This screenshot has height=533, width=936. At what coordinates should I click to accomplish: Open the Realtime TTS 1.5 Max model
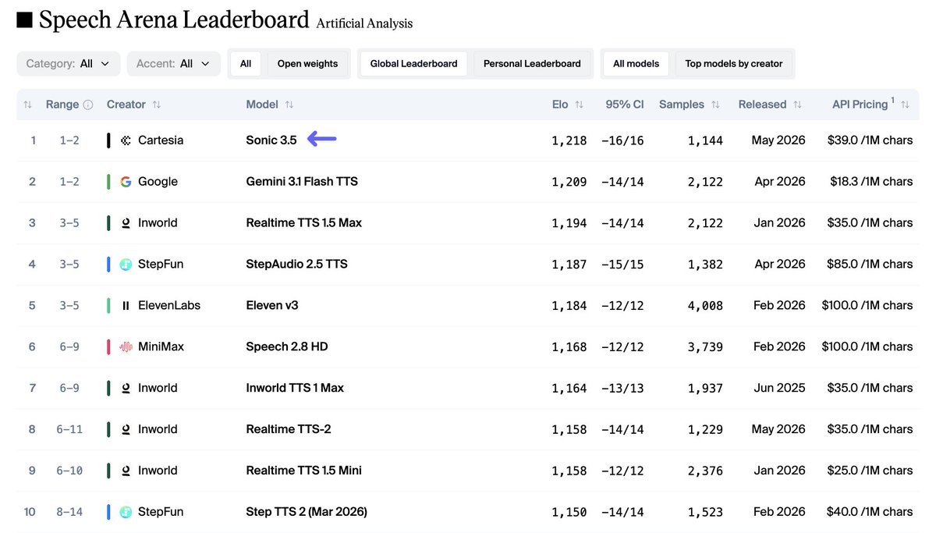coord(304,223)
